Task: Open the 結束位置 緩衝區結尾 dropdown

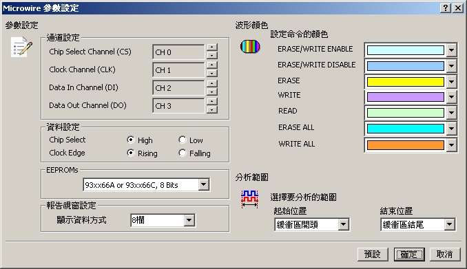Action: 450,224
